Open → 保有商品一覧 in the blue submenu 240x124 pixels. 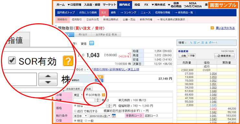pos(184,13)
